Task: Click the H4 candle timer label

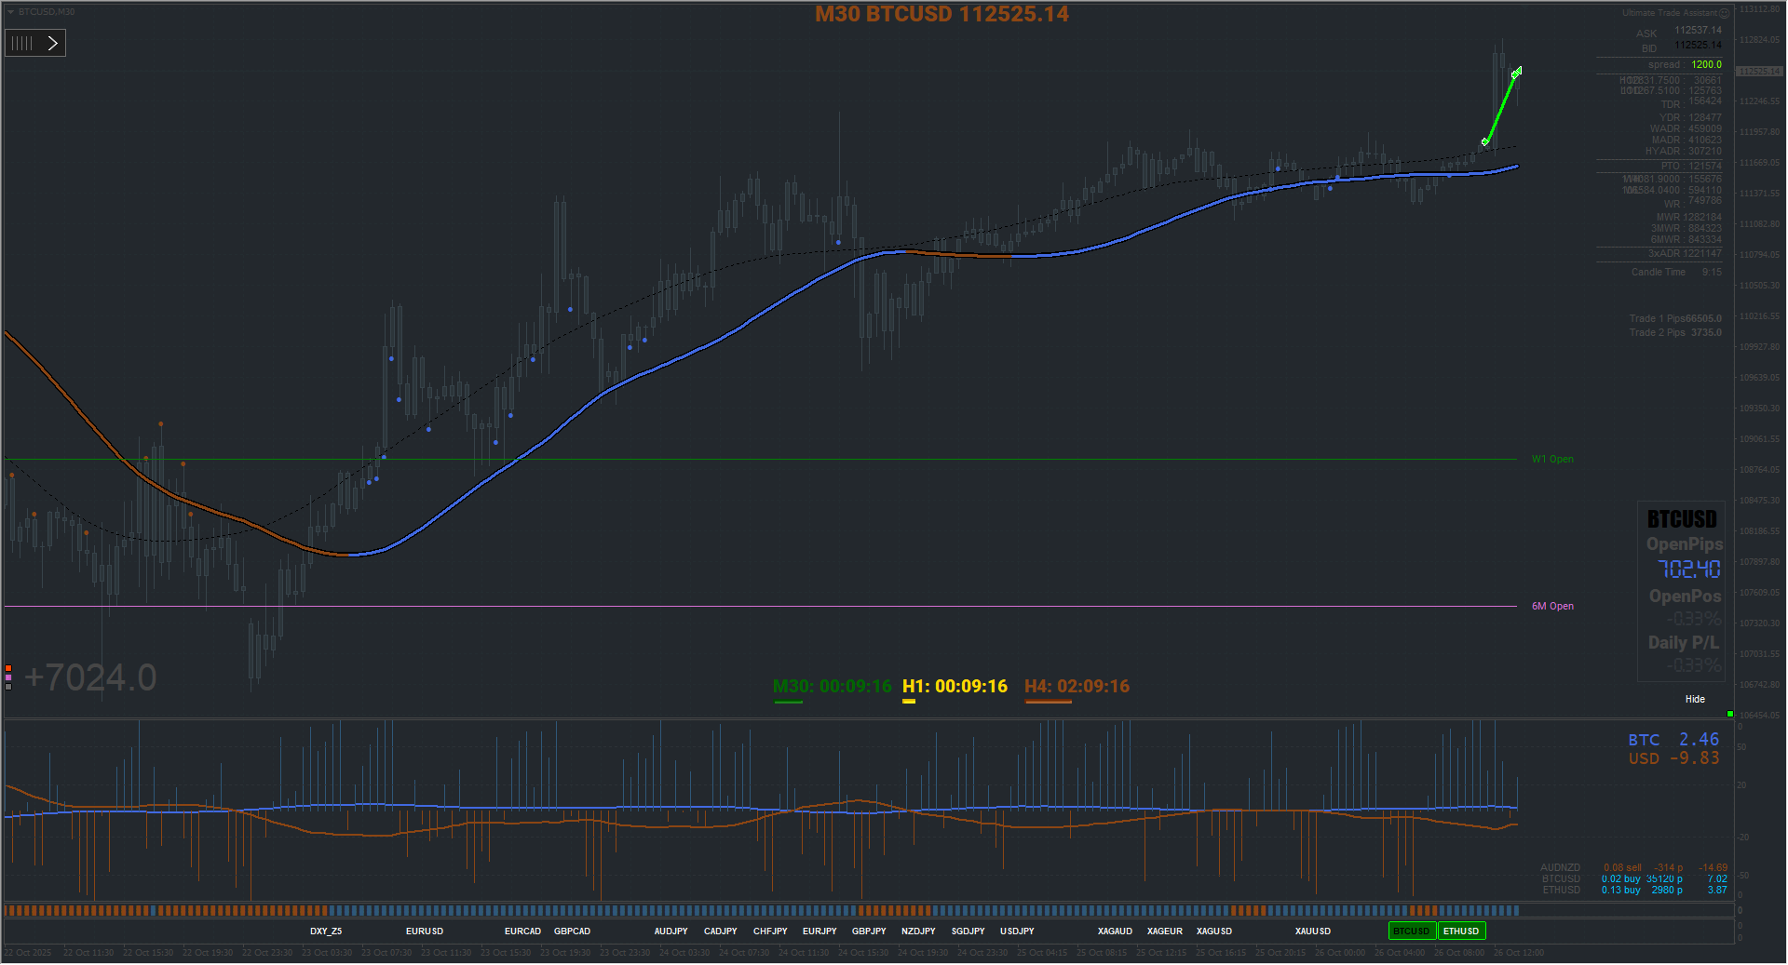Action: [1077, 687]
